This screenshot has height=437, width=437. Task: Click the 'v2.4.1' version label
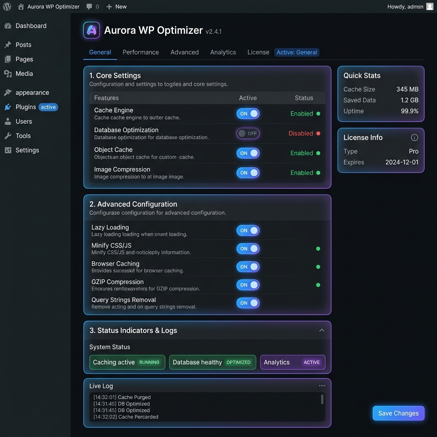click(213, 32)
